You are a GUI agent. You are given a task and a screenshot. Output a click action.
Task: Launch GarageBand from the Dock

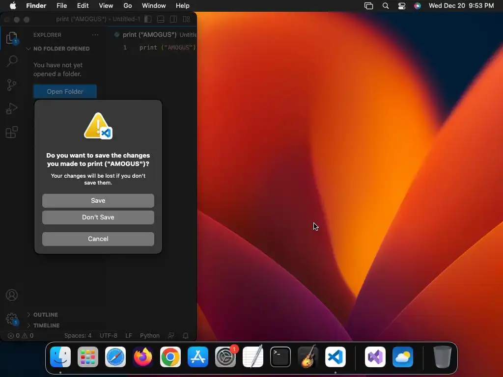[x=308, y=356]
